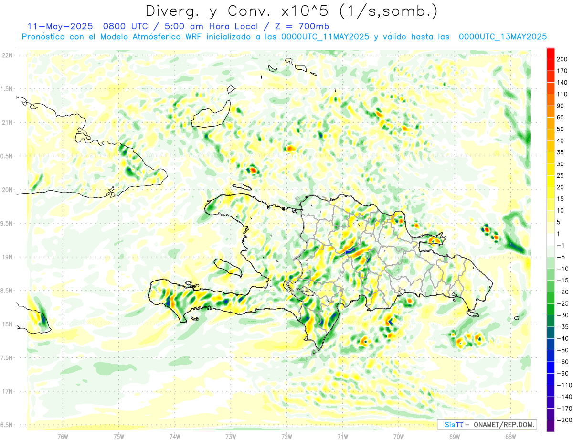
Task: Click the dark purple swatch below -200
Action: click(551, 426)
